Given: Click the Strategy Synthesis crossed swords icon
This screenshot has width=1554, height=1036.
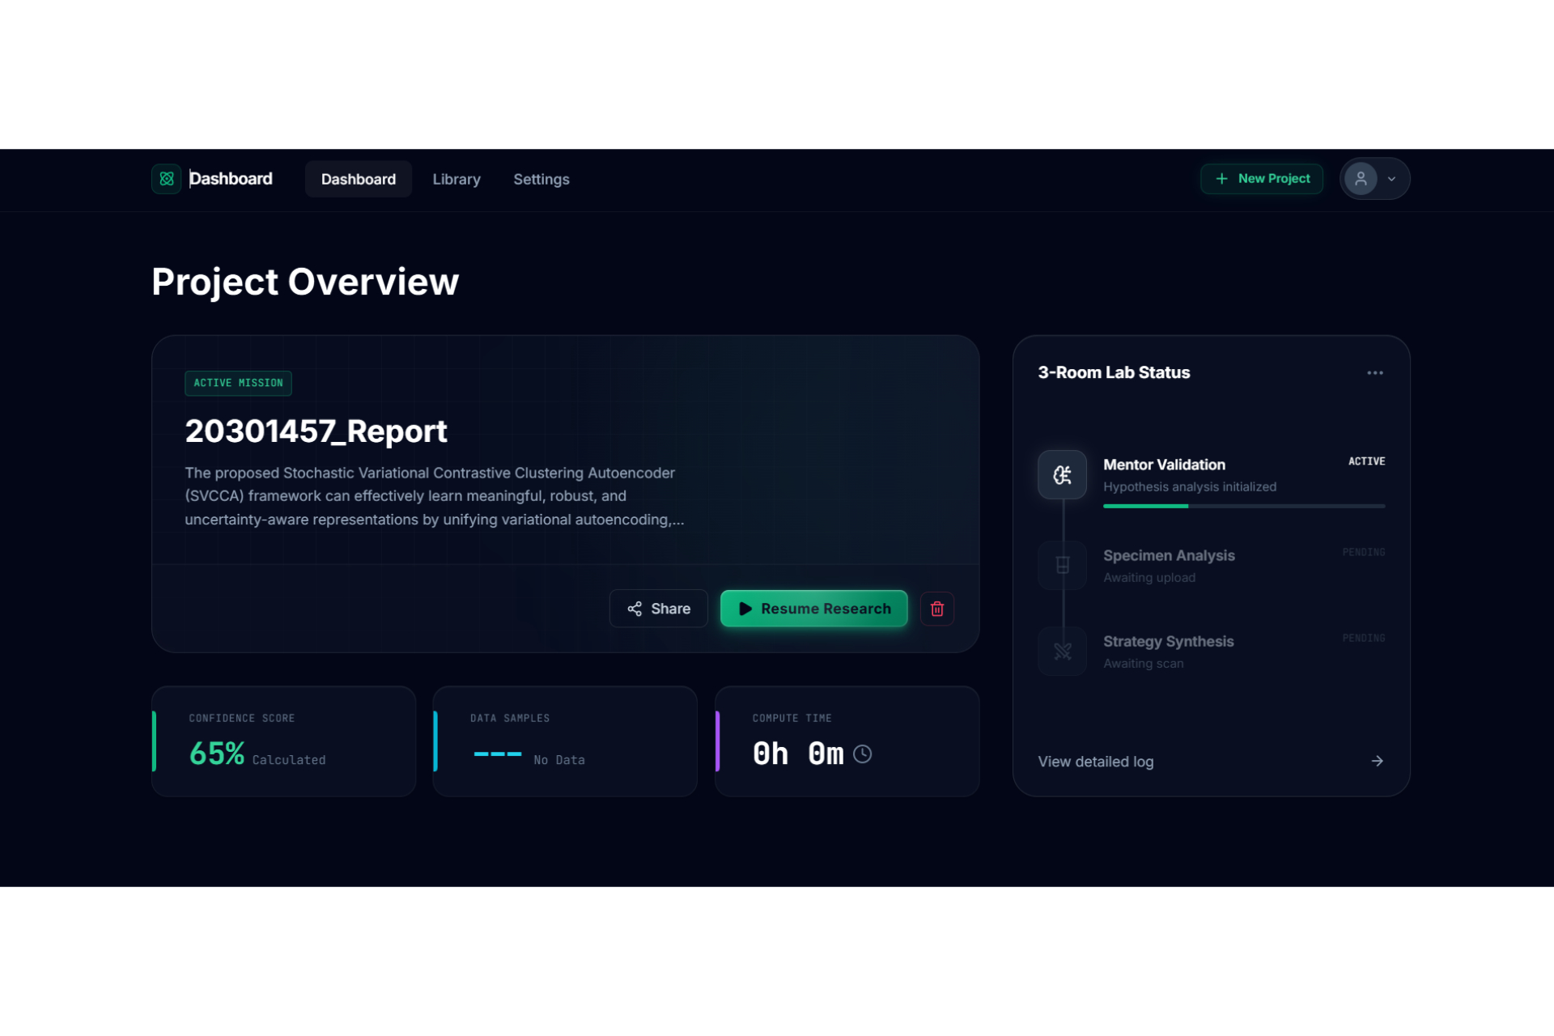Looking at the screenshot, I should click(1062, 651).
